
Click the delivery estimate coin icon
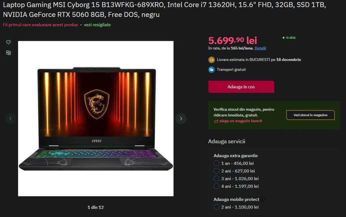(x=211, y=60)
